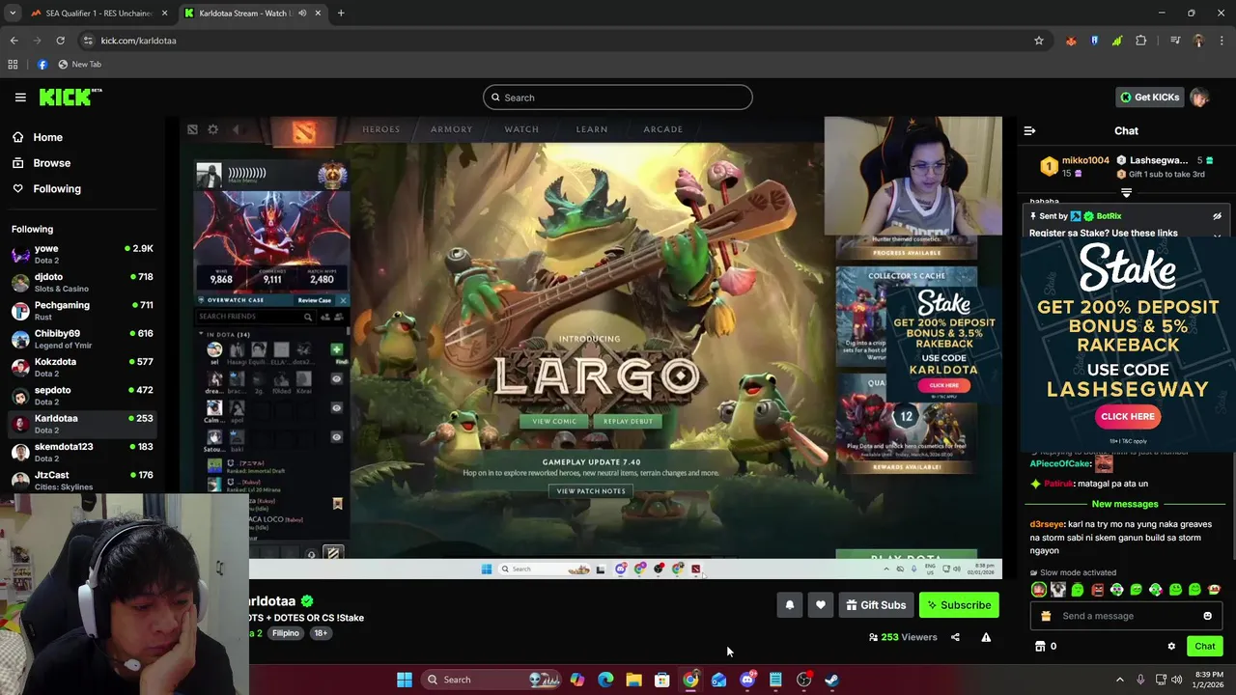The height and width of the screenshot is (695, 1236).
Task: Share the stream via share icon
Action: (x=955, y=637)
